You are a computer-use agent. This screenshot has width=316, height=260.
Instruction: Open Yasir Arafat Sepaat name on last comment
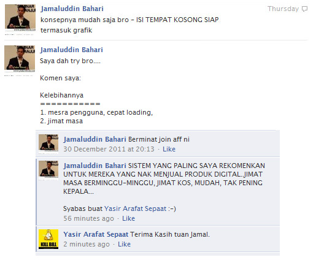pos(96,234)
